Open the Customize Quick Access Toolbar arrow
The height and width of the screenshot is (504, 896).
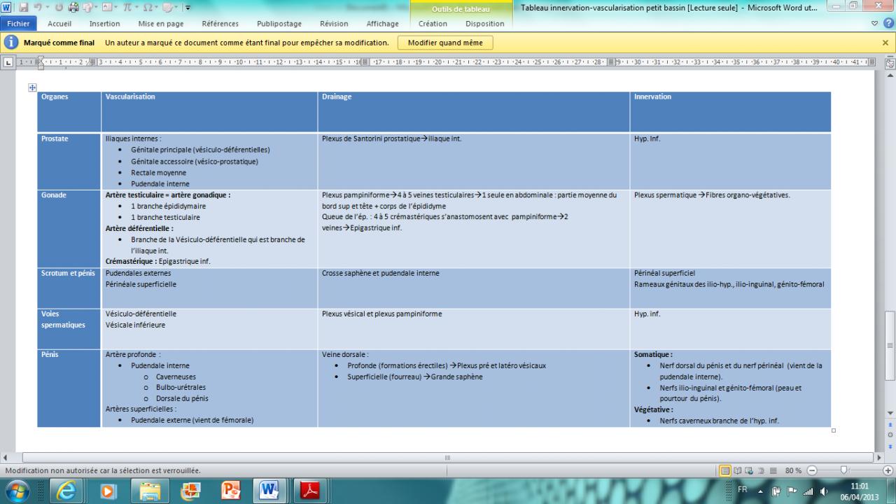[188, 8]
